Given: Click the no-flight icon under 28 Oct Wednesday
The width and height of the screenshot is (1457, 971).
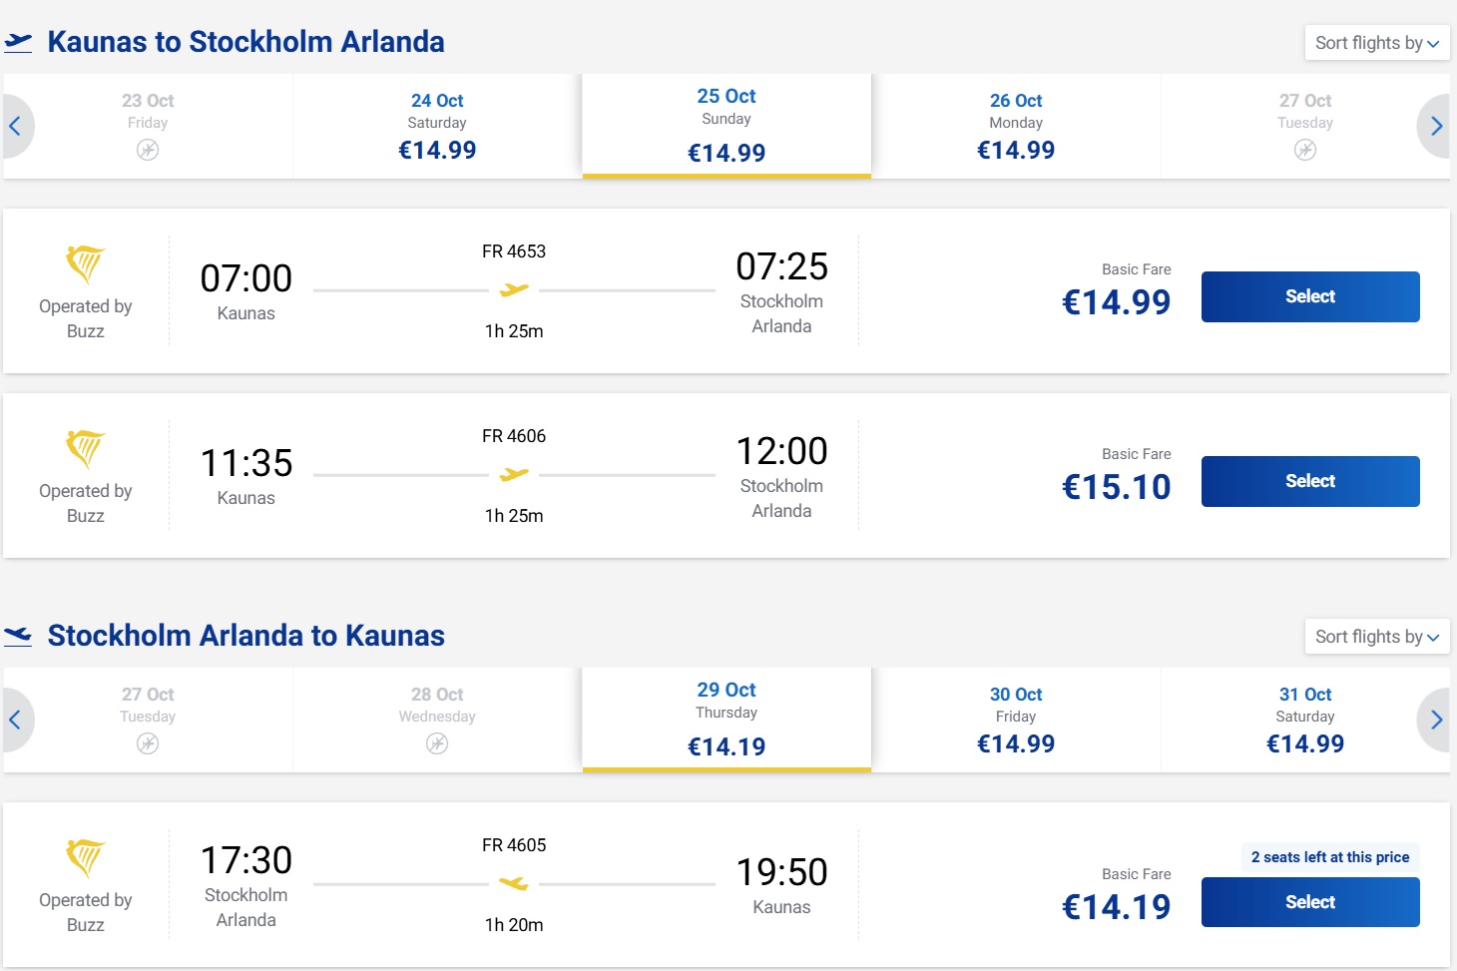Looking at the screenshot, I should tap(437, 743).
